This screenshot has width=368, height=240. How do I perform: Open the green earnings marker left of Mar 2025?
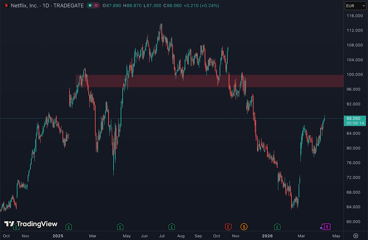pos(68,226)
